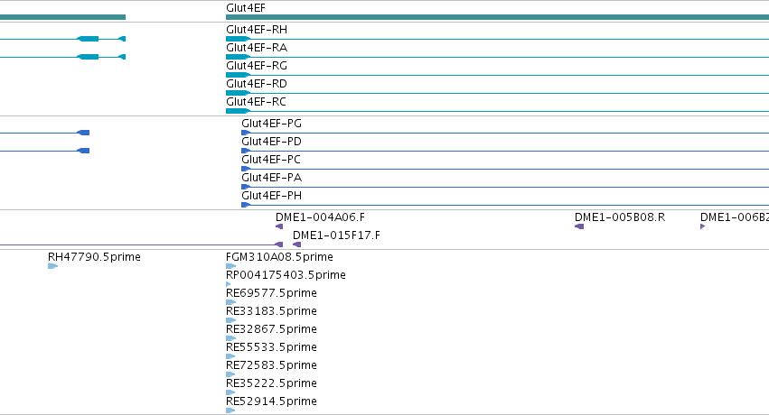Select the Glut4EF-PA protein label
Image resolution: width=769 pixels, height=415 pixels.
[271, 178]
